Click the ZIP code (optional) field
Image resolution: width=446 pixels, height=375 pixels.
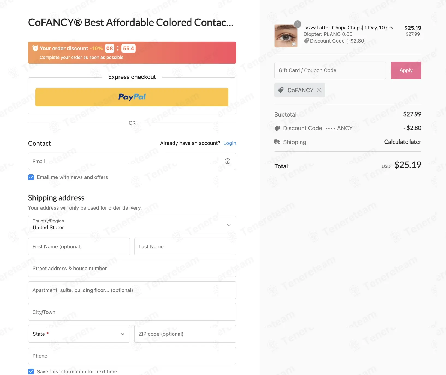[185, 334]
